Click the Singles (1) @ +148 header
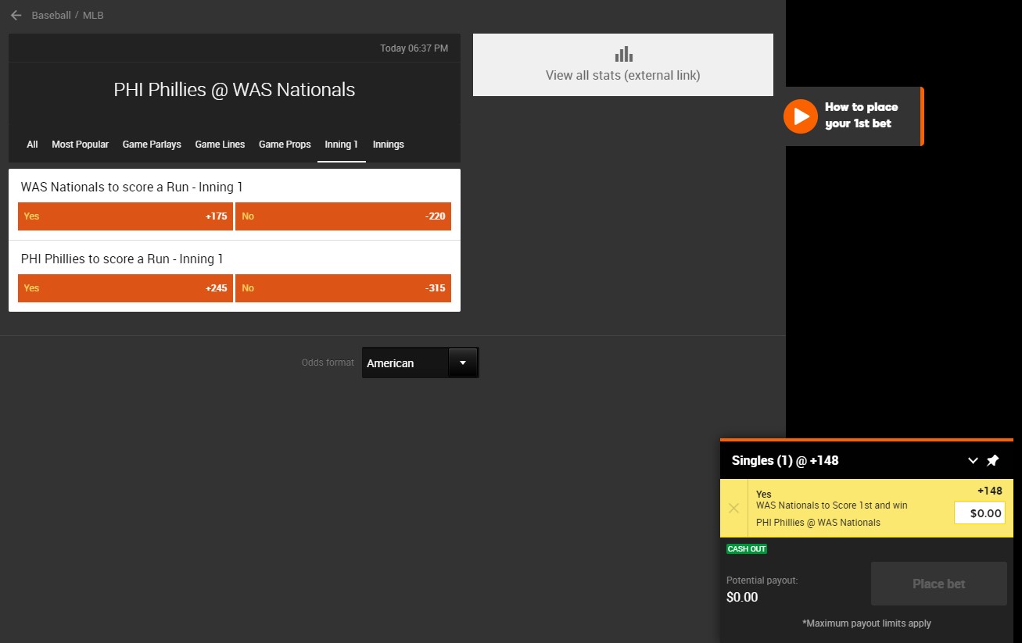The image size is (1022, 643). tap(785, 461)
